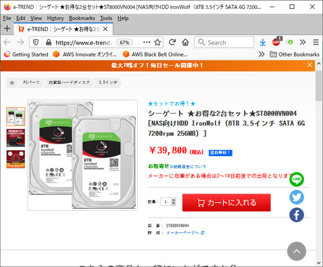Select third thumbnail with headset support
This screenshot has height=267, width=323.
tap(16, 159)
